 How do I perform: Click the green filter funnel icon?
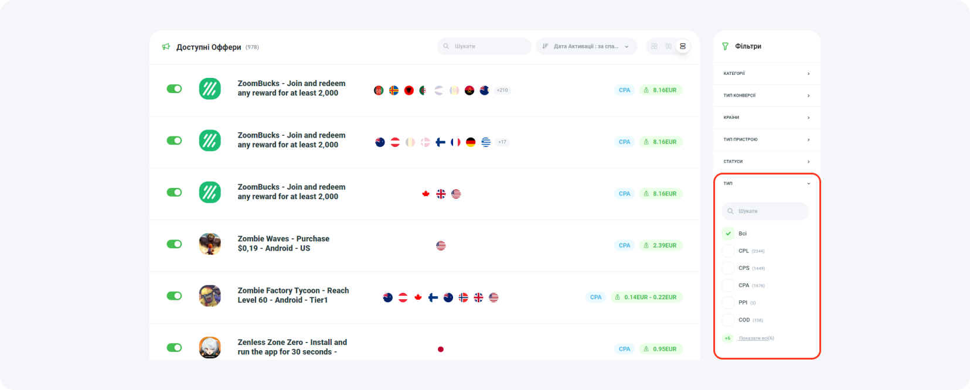tap(725, 46)
